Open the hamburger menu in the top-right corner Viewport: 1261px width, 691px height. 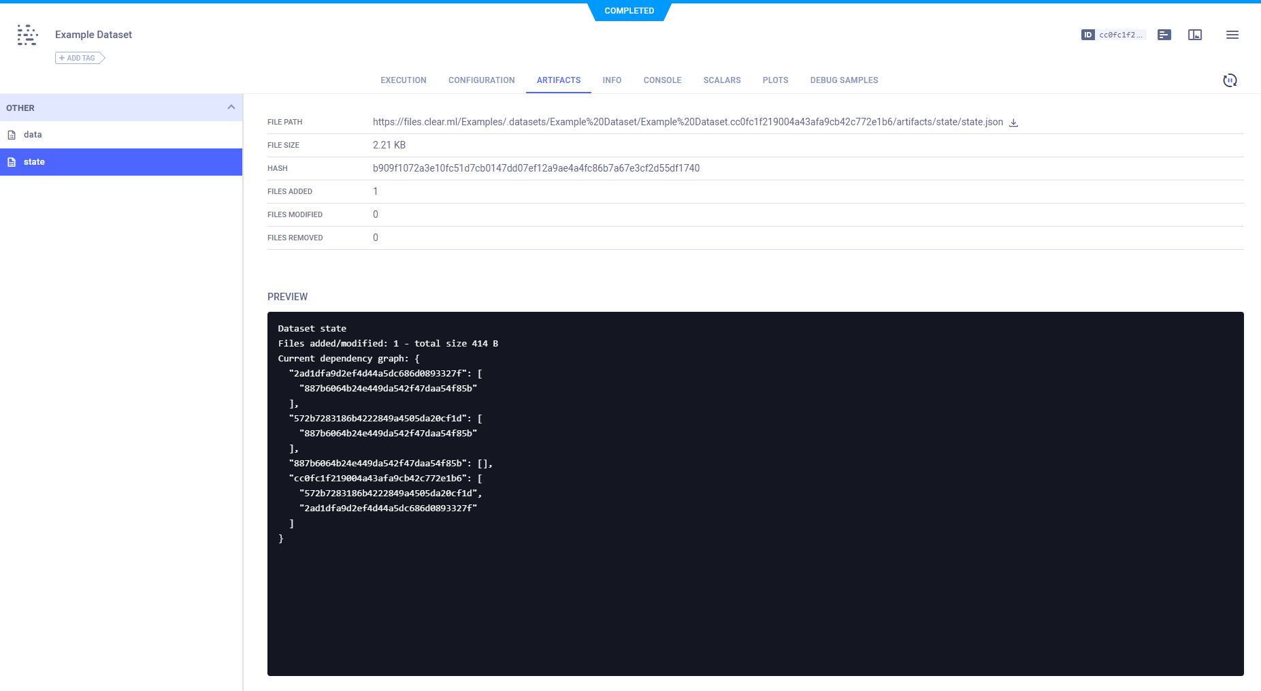[1232, 35]
